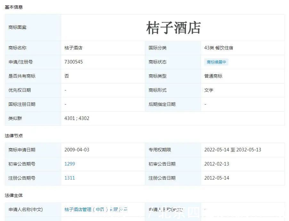
Task: Select the 否 shared trademark value
Action: (x=67, y=76)
